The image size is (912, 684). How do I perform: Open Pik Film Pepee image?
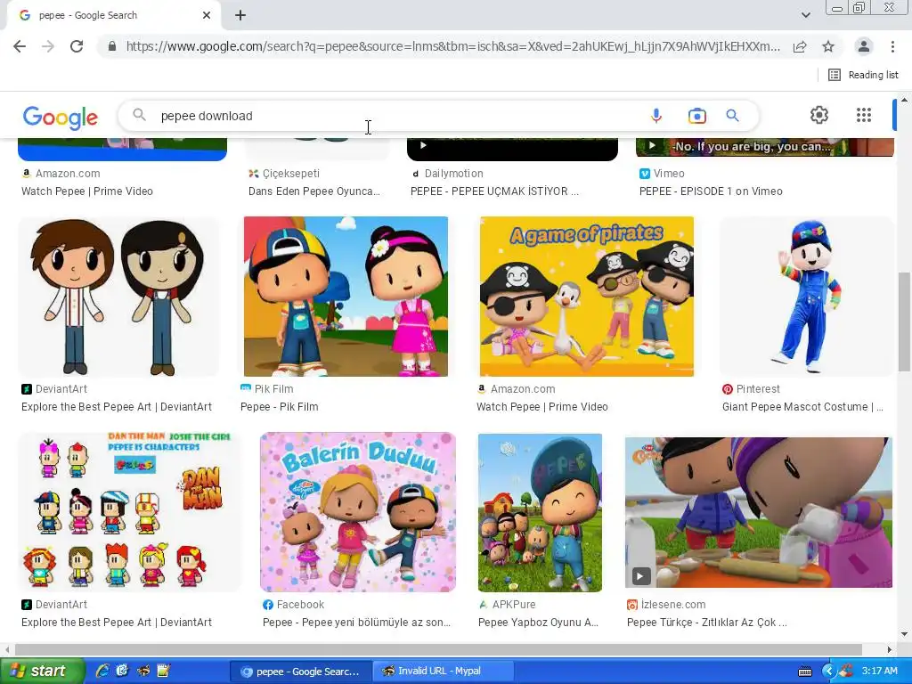coord(346,297)
